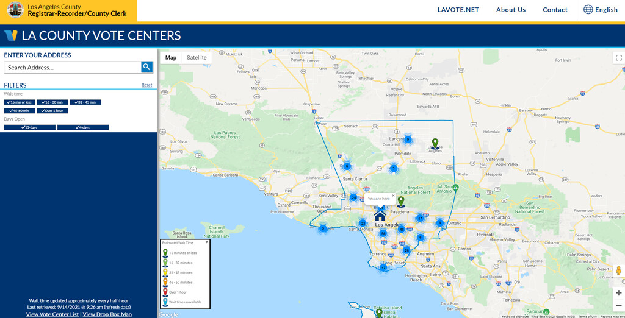The height and width of the screenshot is (318, 625).
Task: Open the cluster of 17 near Long Beach
Action: click(x=383, y=268)
